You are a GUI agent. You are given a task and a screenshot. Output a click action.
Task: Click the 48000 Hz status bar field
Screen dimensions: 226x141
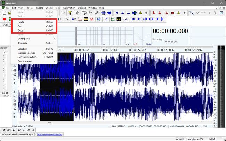133,126
